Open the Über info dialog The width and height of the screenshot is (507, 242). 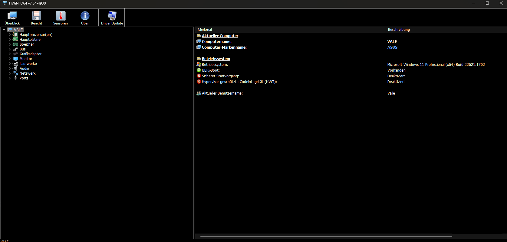[x=85, y=18]
